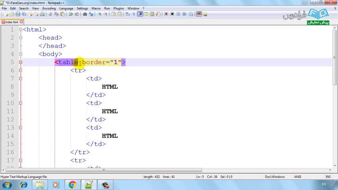Click the last toolbar icon after spell-check

click(205, 14)
